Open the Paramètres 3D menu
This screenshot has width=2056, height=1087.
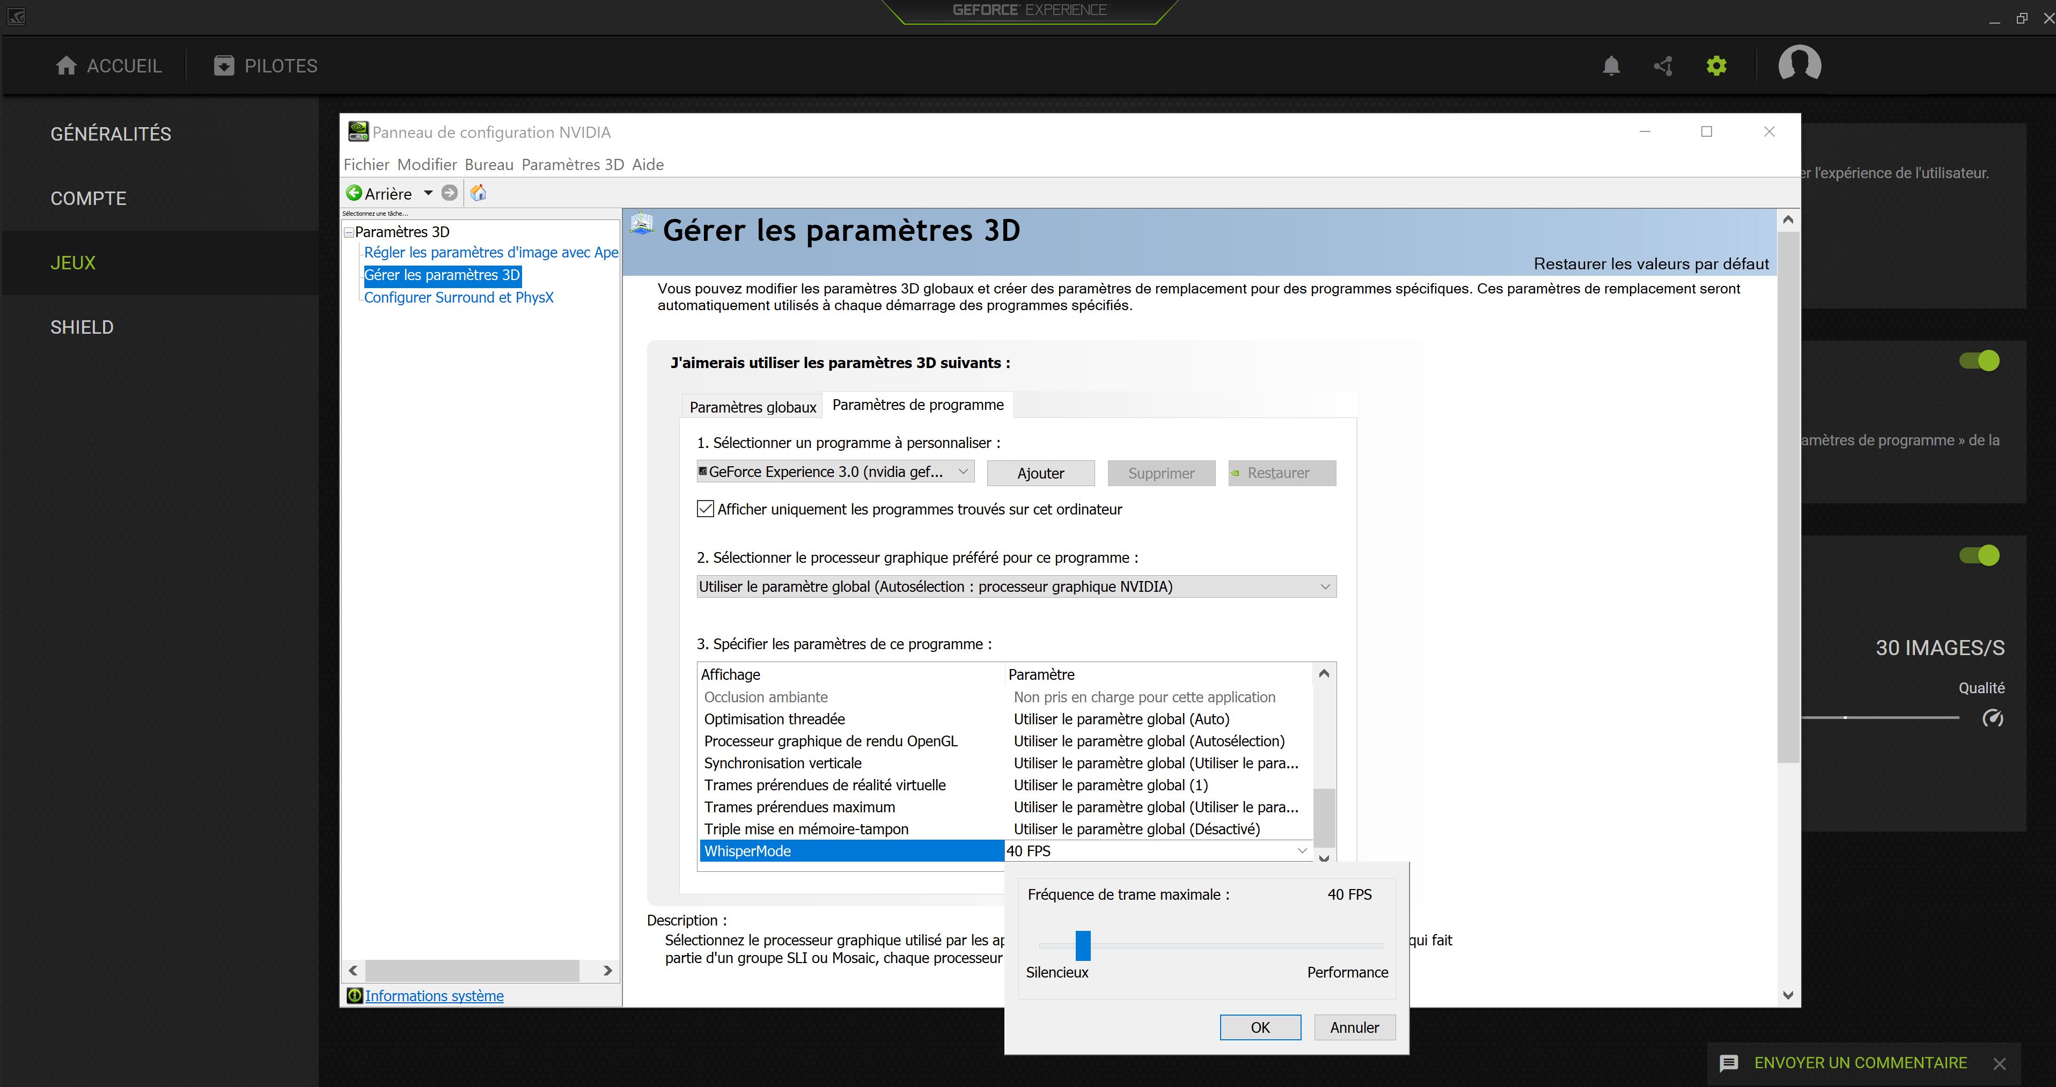point(572,164)
